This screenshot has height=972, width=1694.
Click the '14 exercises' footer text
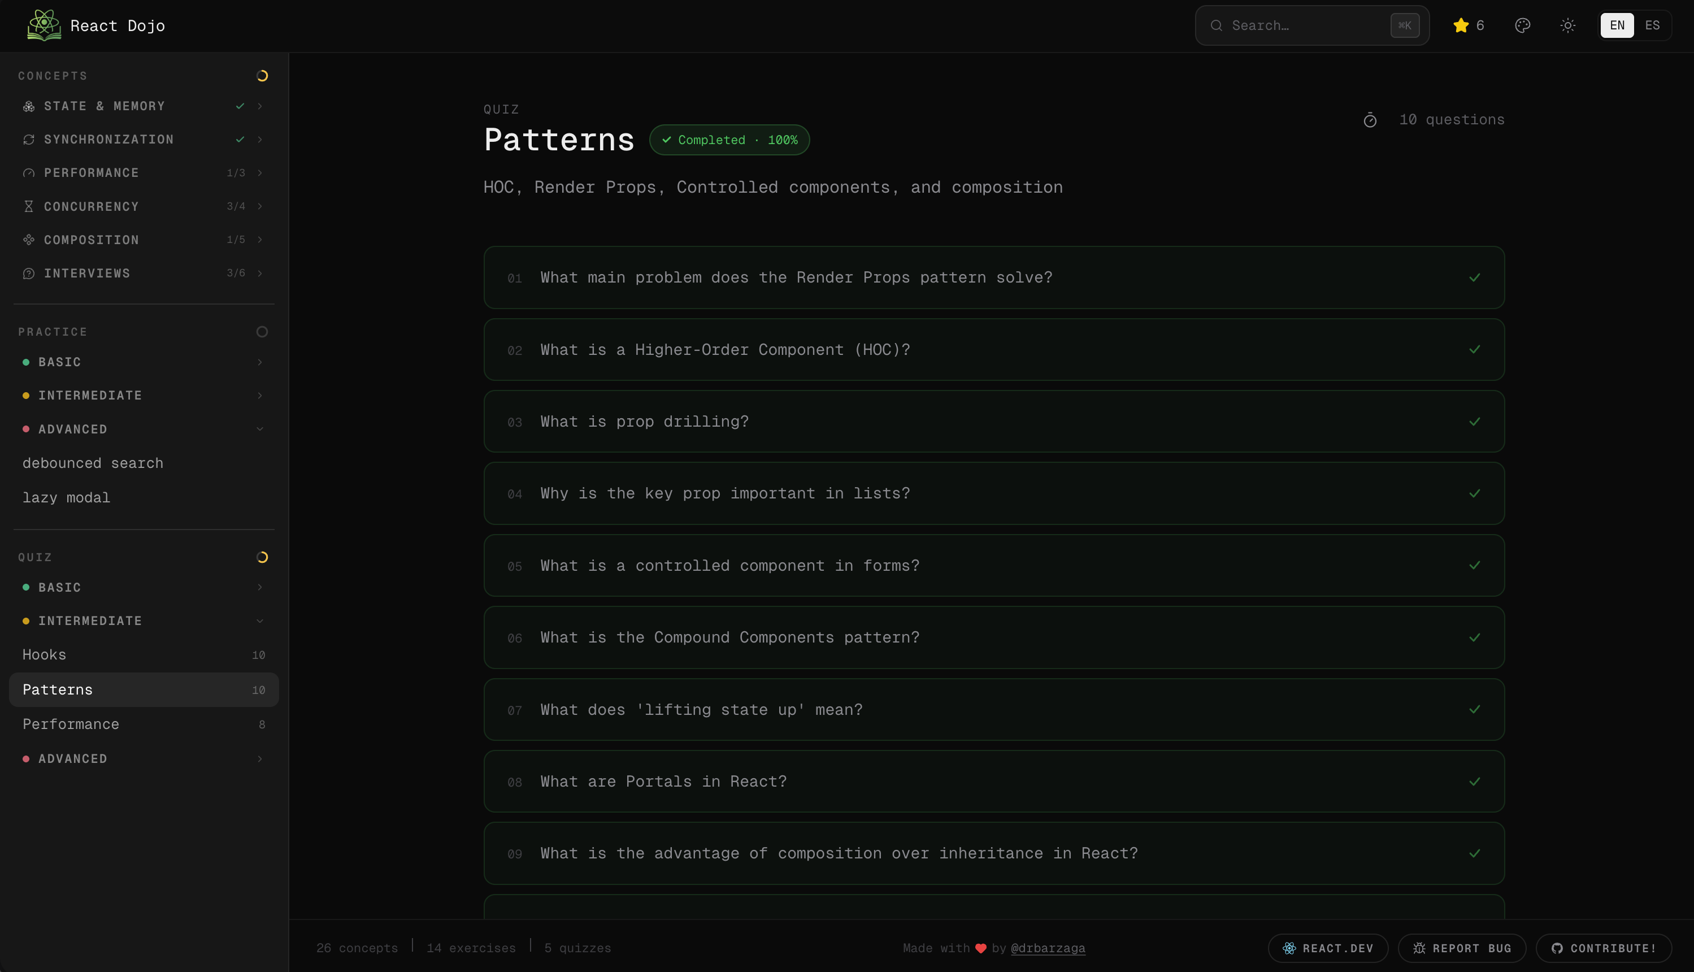pos(471,948)
